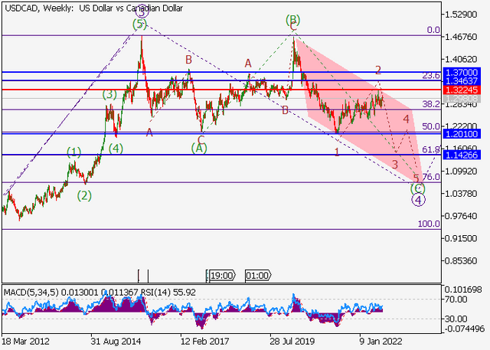This screenshot has width=490, height=350.
Task: Click the 1.03780 price scale value
Action: tap(462, 194)
